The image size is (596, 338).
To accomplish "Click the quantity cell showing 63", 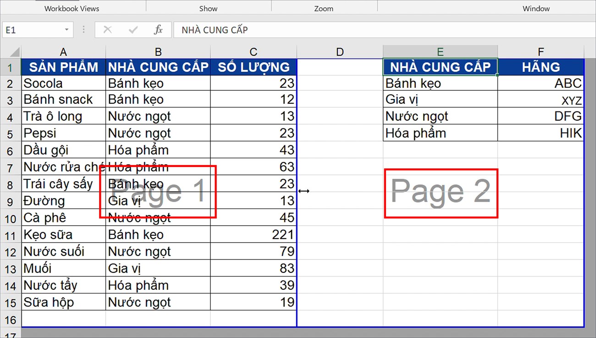I will pos(254,167).
